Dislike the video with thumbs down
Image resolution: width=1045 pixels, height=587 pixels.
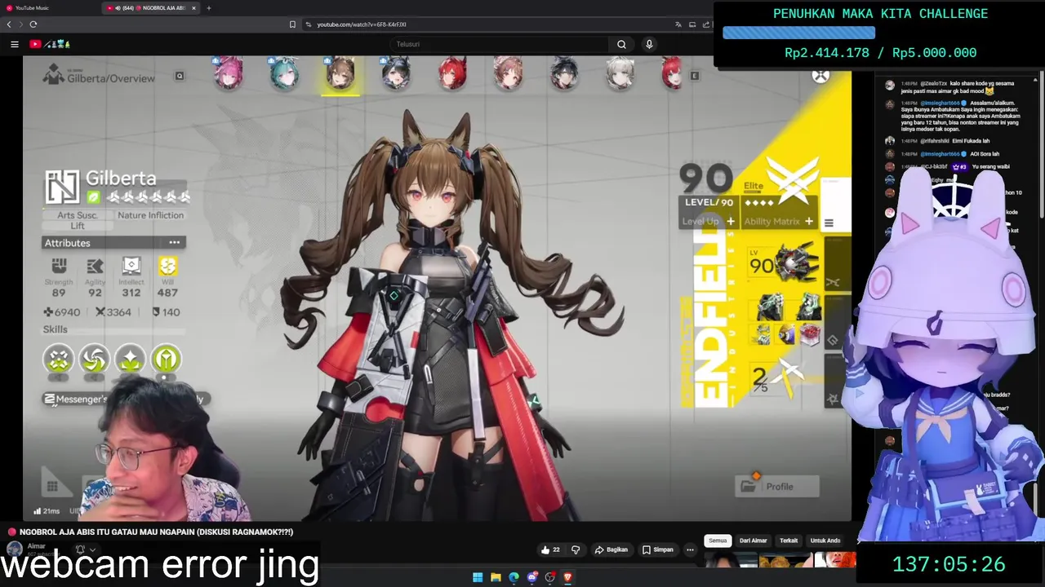[x=576, y=549]
